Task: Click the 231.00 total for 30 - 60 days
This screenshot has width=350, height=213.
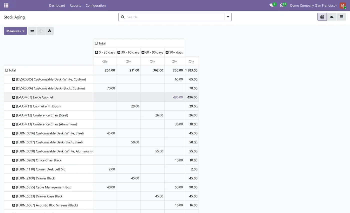Action: [x=128, y=70]
